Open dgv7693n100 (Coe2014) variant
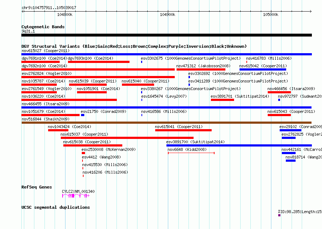Image resolution: width=322 pixels, height=229 pixels. point(90,58)
